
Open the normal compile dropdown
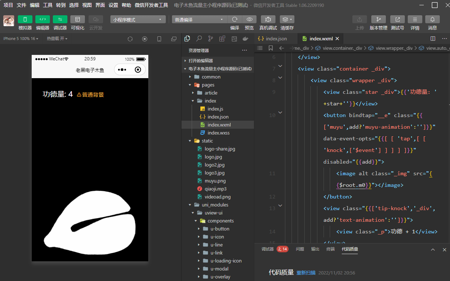199,20
